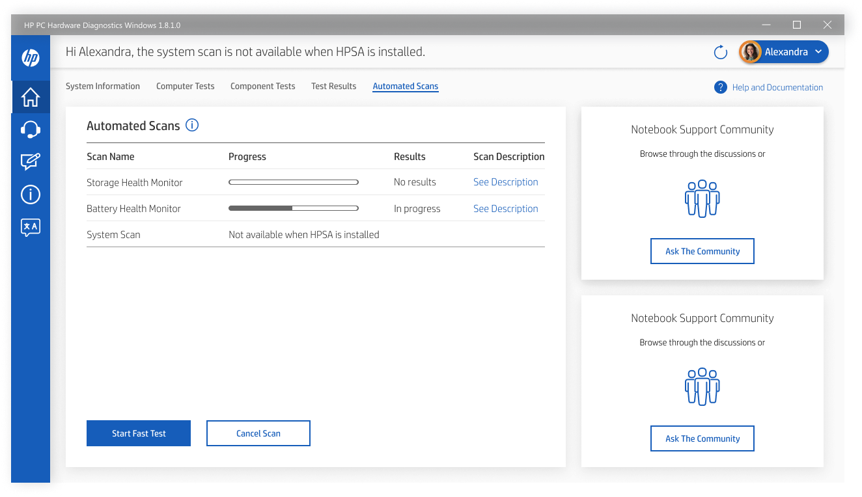
Task: Click Results column header
Action: click(410, 157)
